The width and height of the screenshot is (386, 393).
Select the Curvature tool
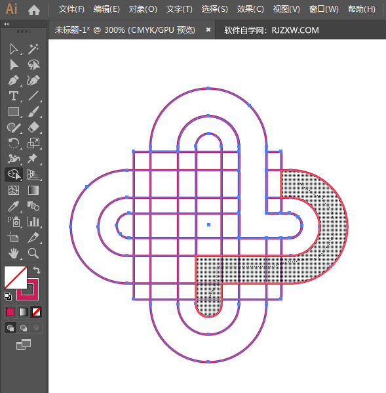point(33,81)
